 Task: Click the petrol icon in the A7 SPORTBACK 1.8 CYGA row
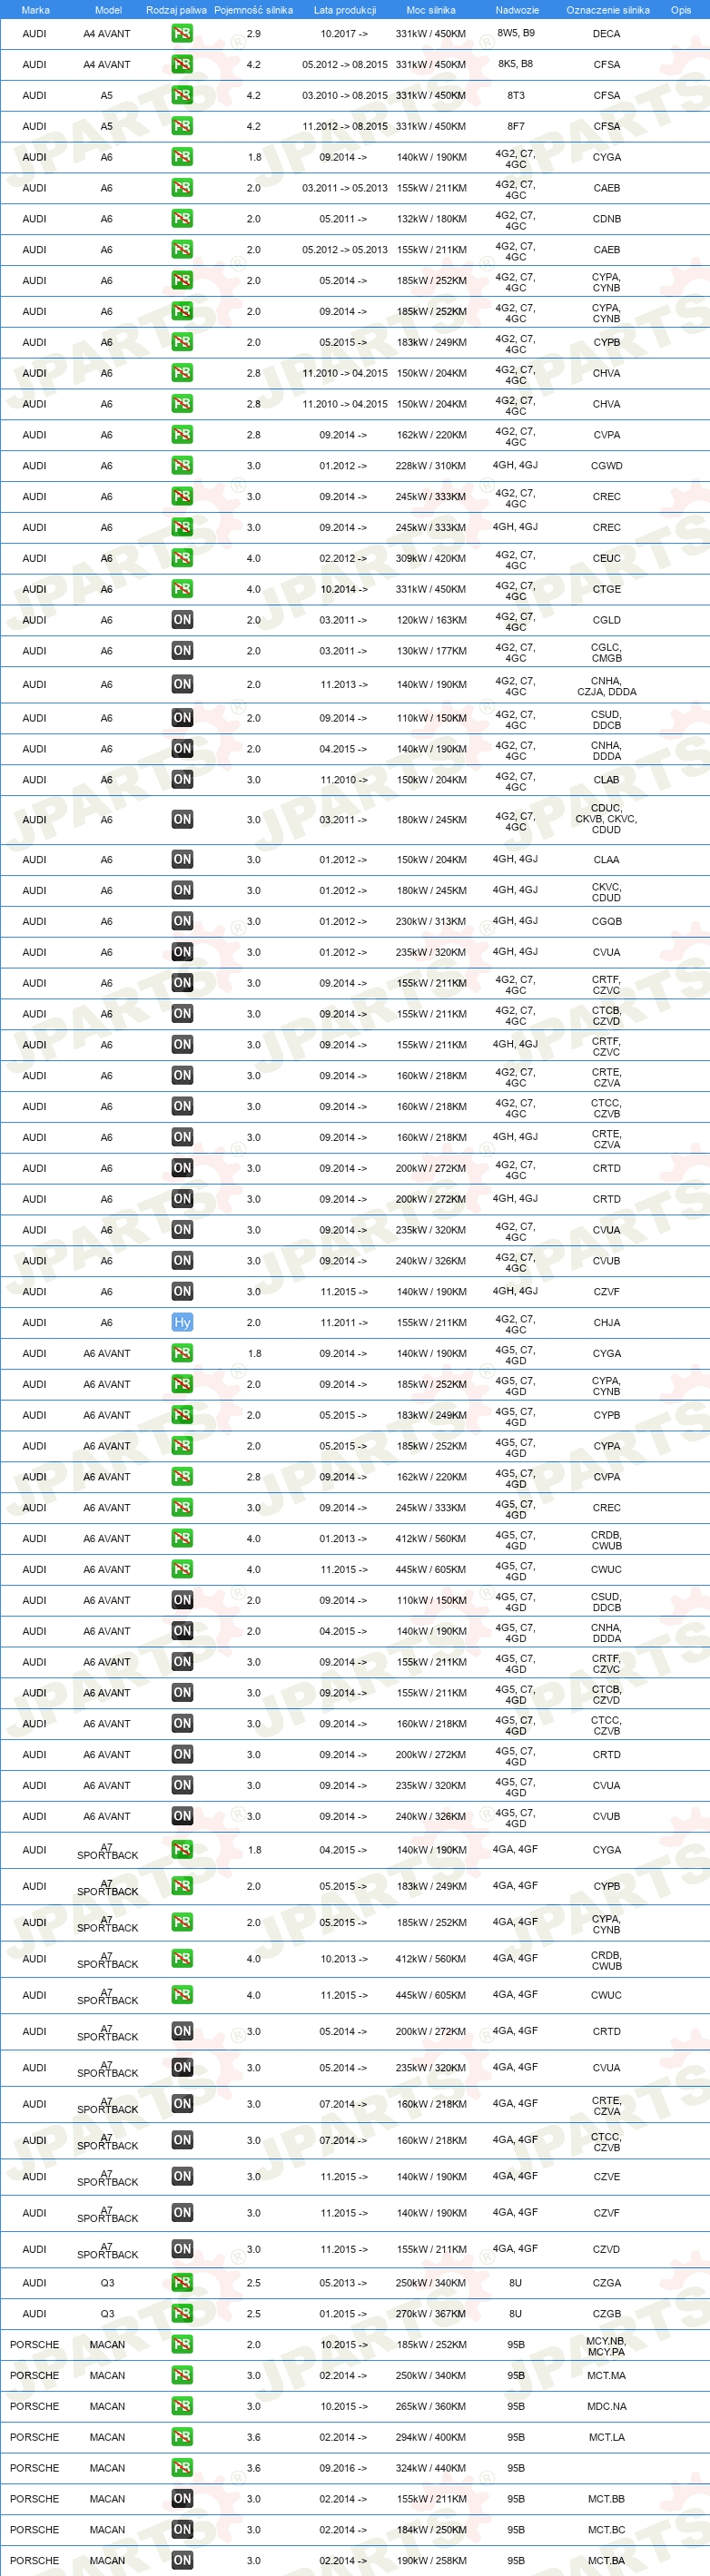[182, 1849]
